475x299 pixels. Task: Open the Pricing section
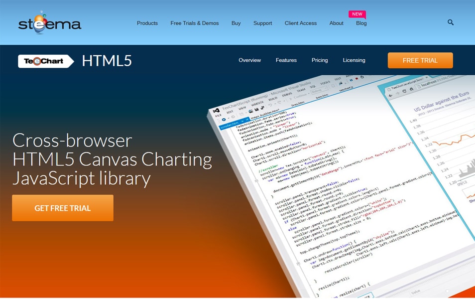pos(320,60)
